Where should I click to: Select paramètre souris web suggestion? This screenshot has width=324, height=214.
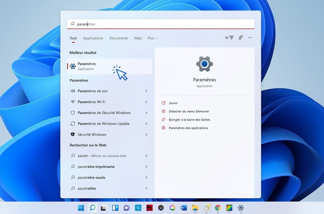pyautogui.click(x=110, y=177)
